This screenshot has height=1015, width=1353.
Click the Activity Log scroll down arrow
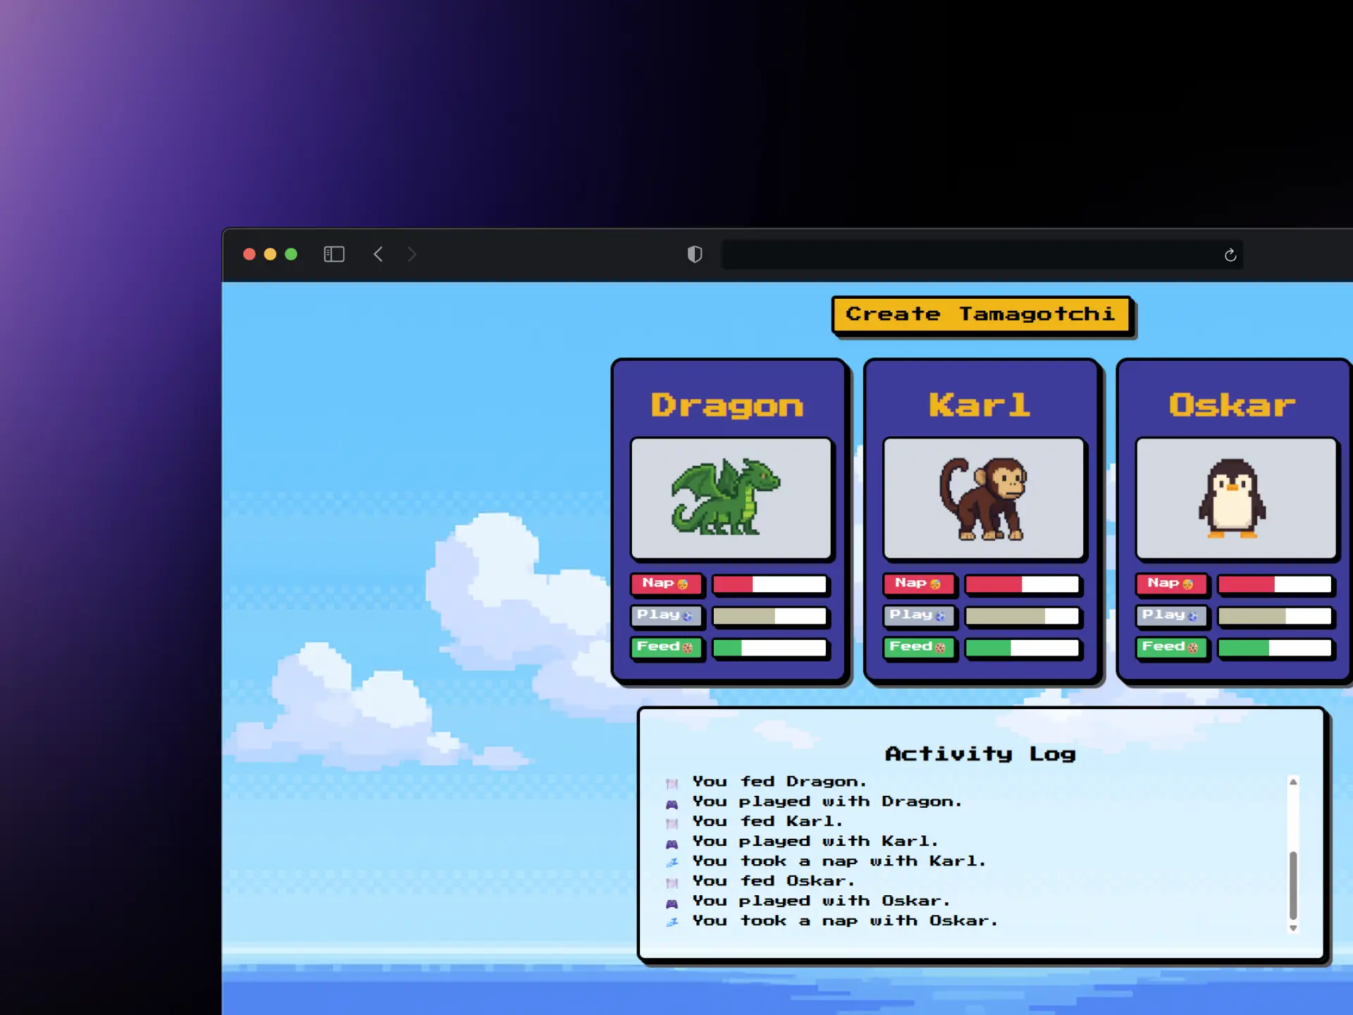(x=1293, y=928)
